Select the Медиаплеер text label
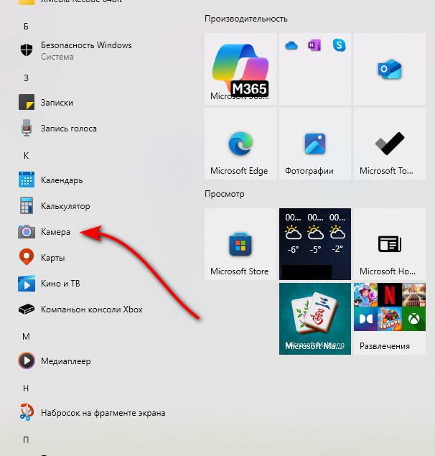The height and width of the screenshot is (456, 435). click(66, 361)
